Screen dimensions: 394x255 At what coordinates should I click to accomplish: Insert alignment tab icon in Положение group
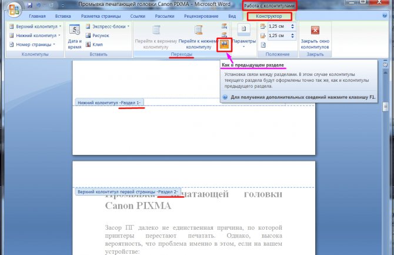[x=263, y=45]
